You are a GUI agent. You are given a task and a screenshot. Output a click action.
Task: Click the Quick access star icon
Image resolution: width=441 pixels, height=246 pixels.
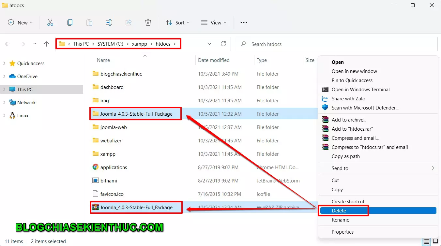pos(12,63)
